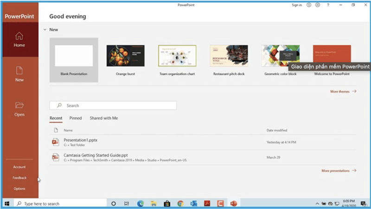The image size is (371, 209).
Task: Select the Shared with Me tab
Action: pos(104,118)
